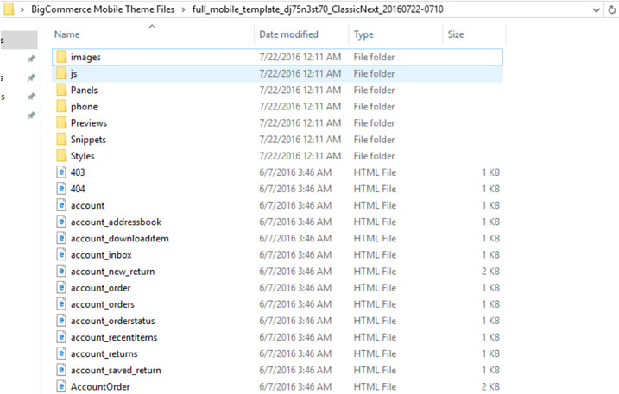This screenshot has width=619, height=394.
Task: Open the Styles folder icon
Action: click(61, 156)
